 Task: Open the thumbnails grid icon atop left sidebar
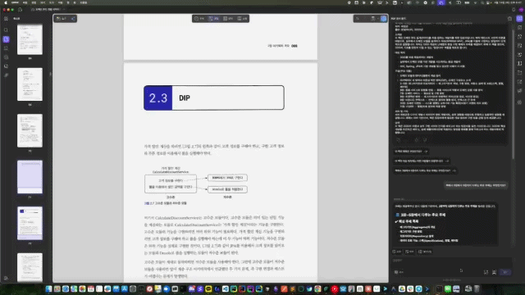6,19
